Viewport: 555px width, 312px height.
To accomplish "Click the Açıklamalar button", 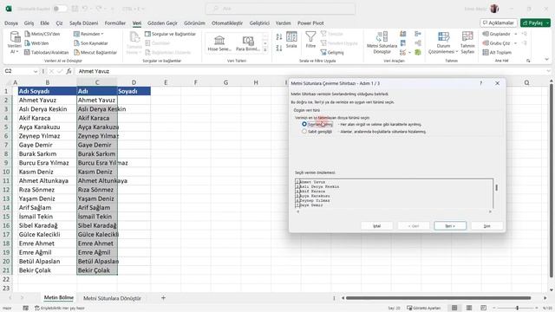I will [x=499, y=23].
